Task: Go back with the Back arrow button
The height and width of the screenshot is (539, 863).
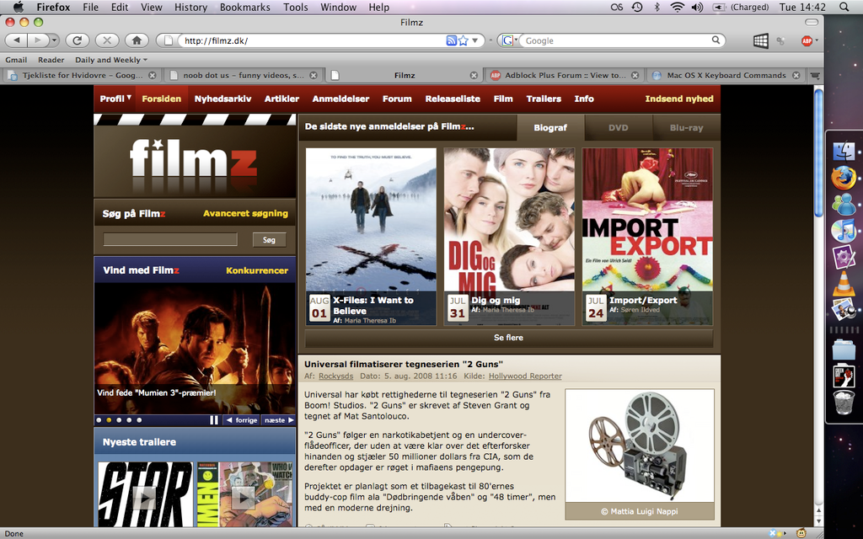Action: coord(17,40)
